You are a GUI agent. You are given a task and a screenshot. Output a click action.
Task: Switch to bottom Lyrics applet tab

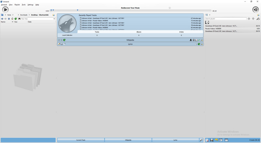pos(175,140)
